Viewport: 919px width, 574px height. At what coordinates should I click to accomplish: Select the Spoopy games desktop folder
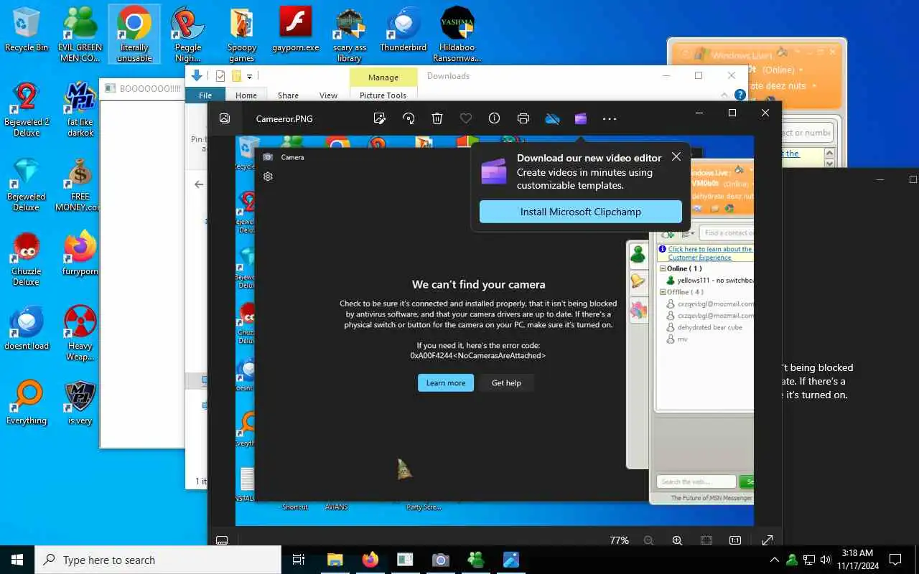242,34
